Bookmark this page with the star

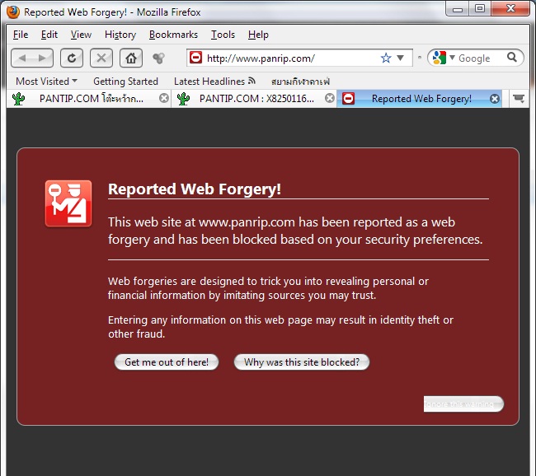(386, 58)
